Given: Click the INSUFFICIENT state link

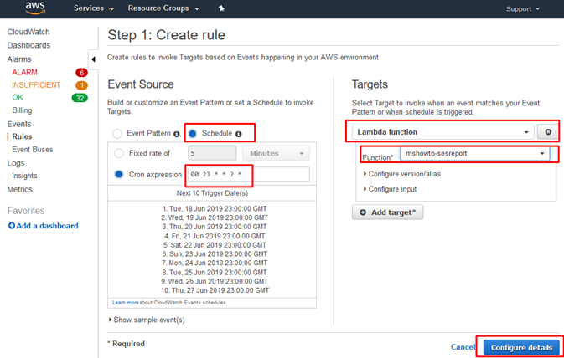Looking at the screenshot, I should tap(36, 85).
